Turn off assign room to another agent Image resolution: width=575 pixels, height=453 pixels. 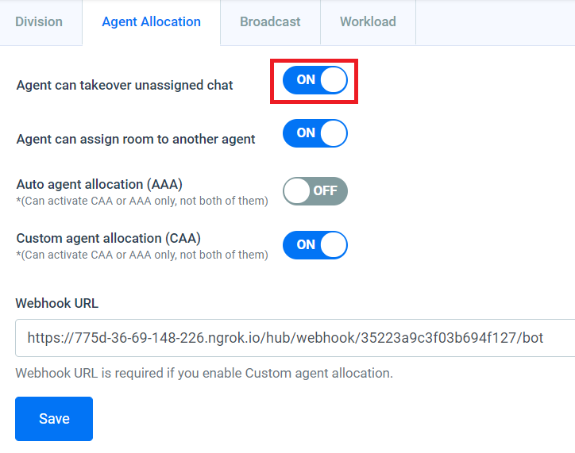315,133
